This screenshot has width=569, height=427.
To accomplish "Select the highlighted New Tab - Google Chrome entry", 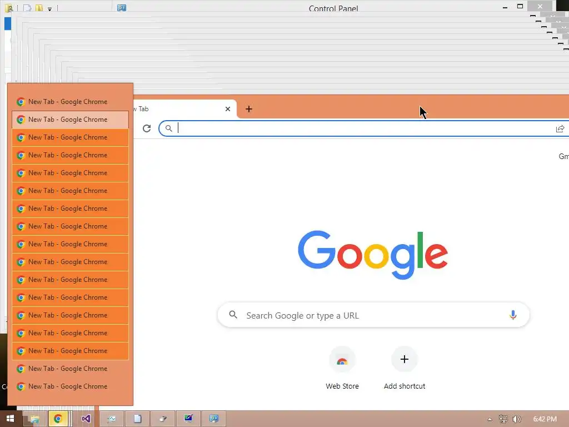I will tap(71, 120).
